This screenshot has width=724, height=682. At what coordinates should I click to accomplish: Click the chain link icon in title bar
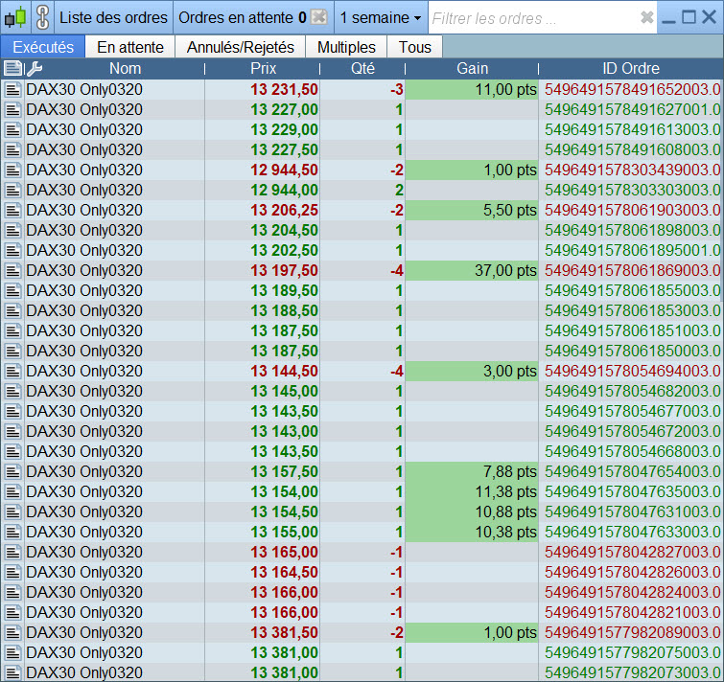pyautogui.click(x=42, y=17)
